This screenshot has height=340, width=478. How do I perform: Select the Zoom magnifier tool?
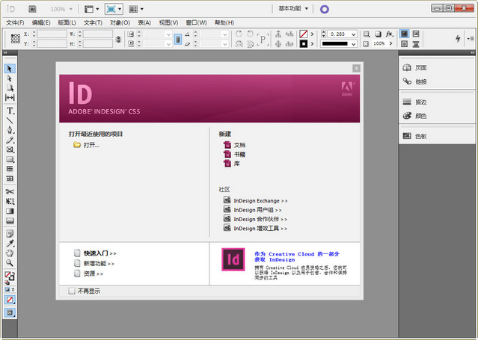[10, 262]
